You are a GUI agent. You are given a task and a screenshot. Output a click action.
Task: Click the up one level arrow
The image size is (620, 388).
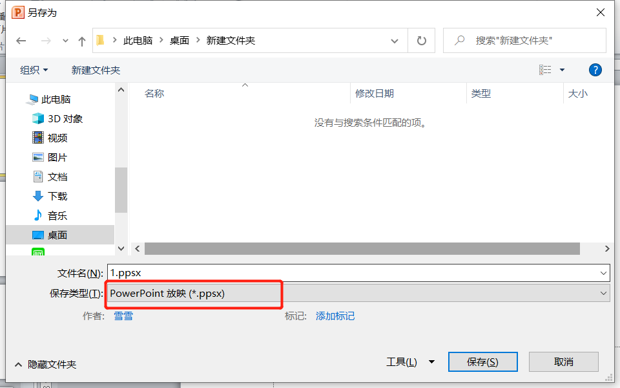82,41
